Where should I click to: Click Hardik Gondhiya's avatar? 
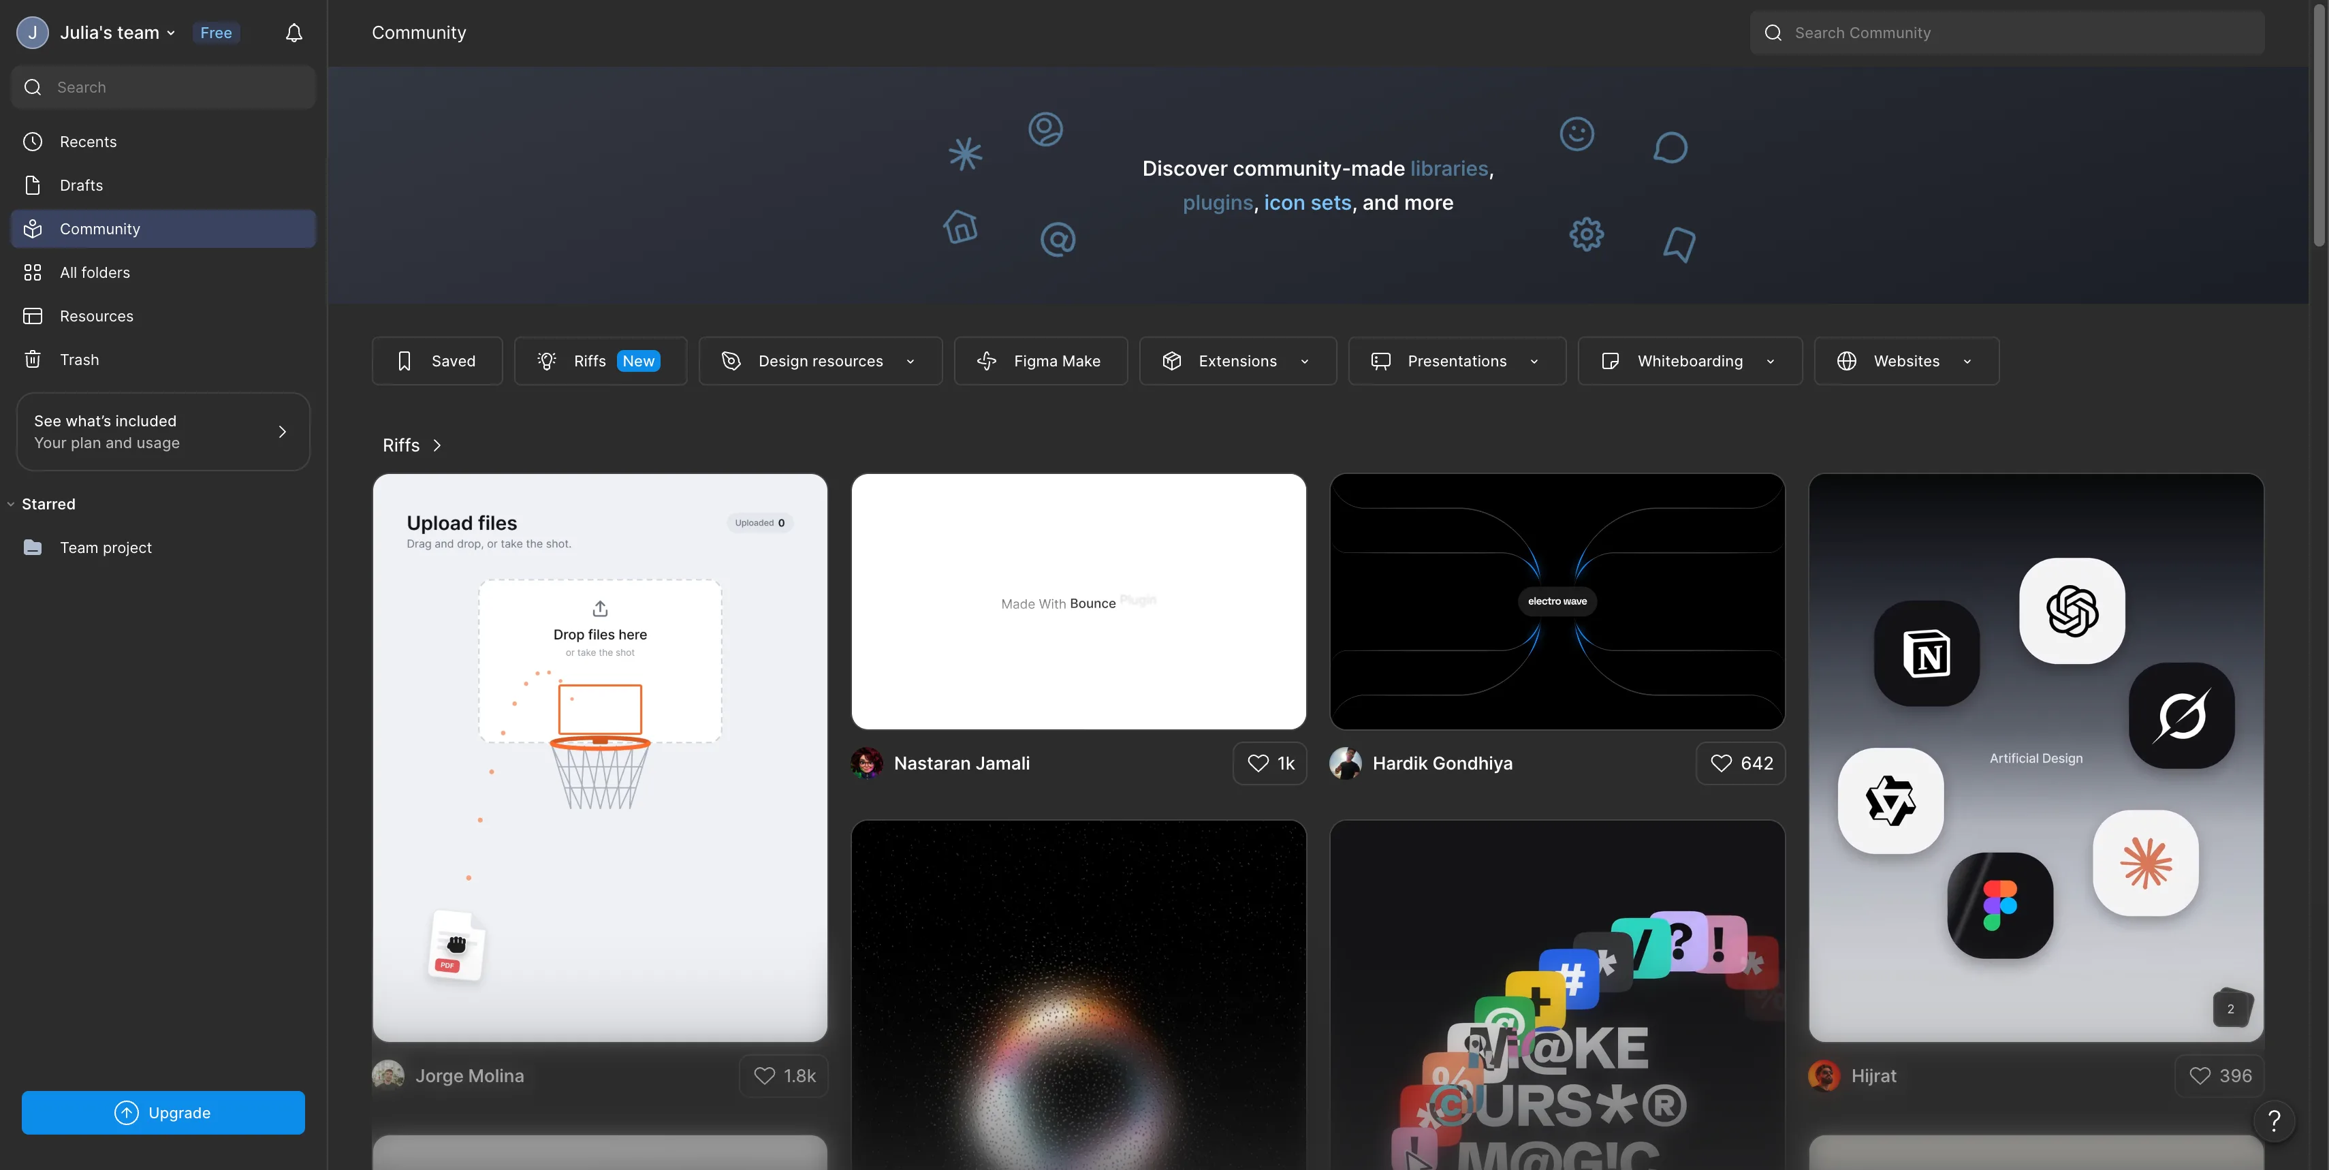point(1346,763)
